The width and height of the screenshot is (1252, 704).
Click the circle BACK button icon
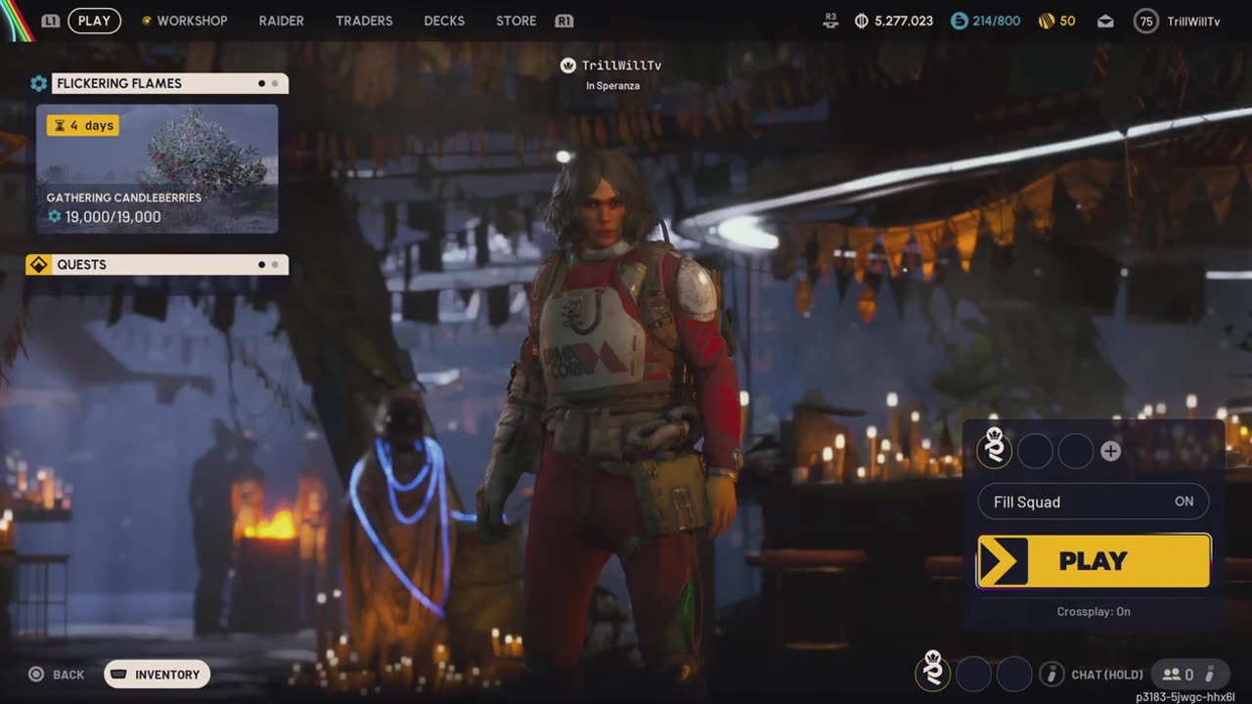pos(36,674)
